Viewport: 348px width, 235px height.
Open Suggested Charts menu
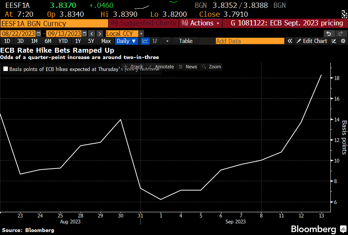point(143,23)
